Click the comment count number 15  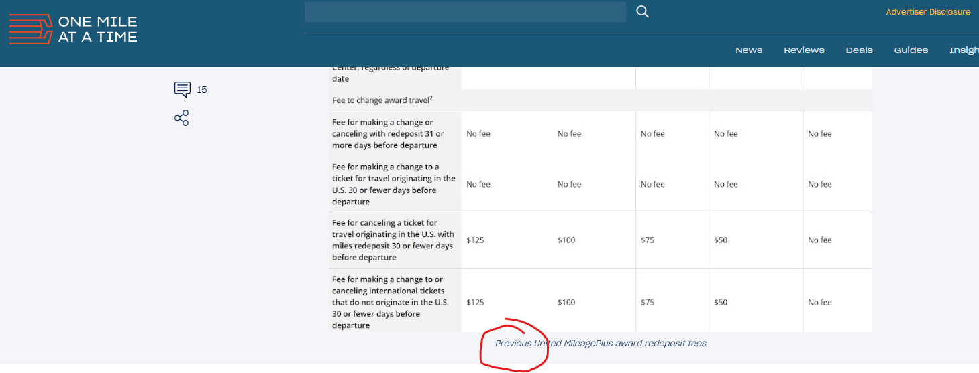[x=201, y=90]
